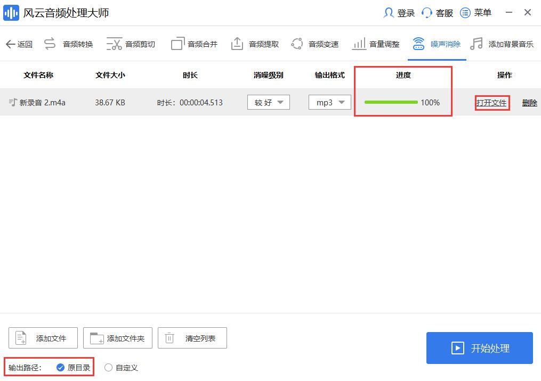The width and height of the screenshot is (541, 381).
Task: Click 输出路径 label
Action: tap(25, 368)
